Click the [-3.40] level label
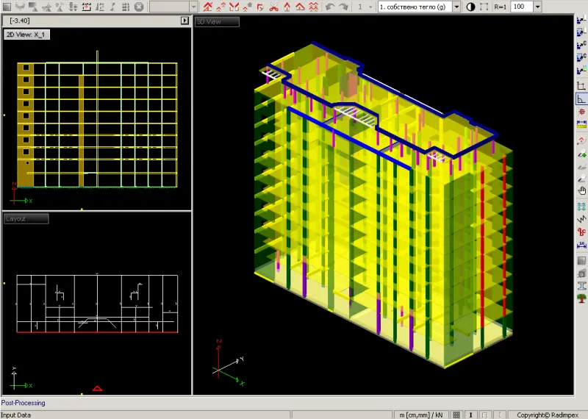Image resolution: width=588 pixels, height=419 pixels. [x=20, y=21]
